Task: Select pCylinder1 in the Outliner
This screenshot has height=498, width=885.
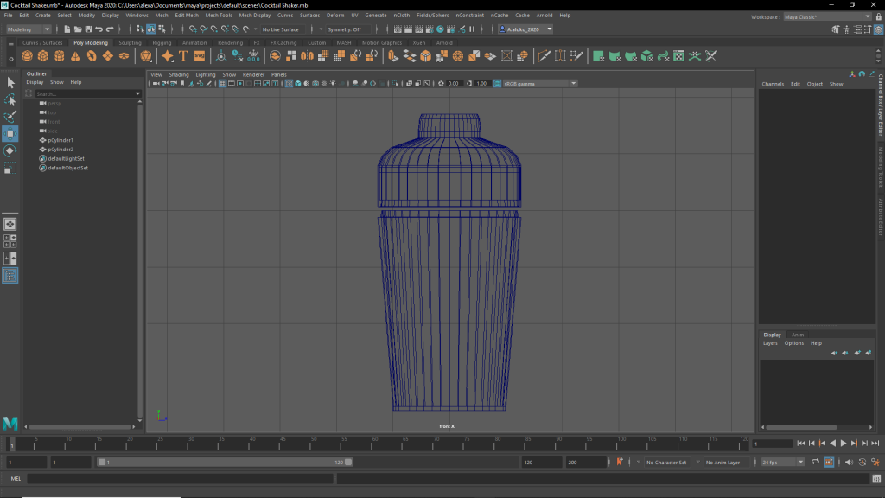Action: (60, 140)
